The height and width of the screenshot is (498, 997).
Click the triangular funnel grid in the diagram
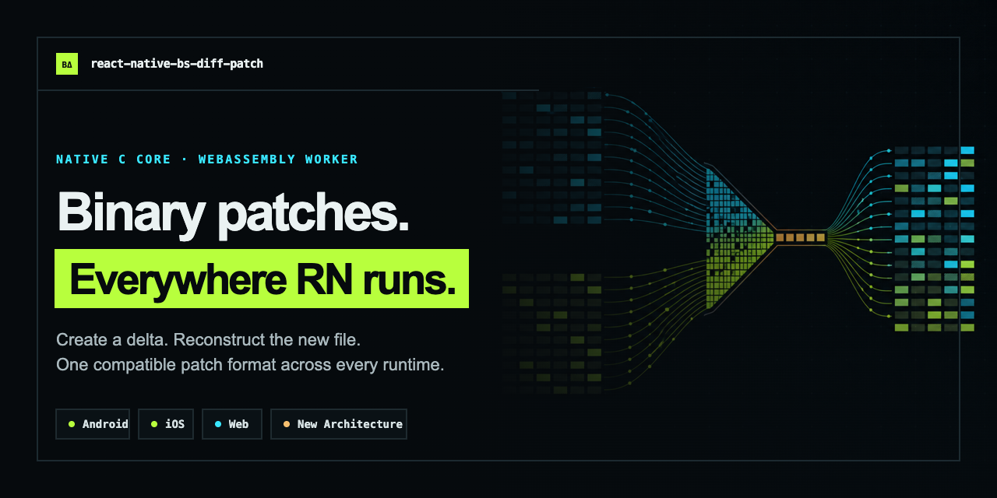pos(740,237)
